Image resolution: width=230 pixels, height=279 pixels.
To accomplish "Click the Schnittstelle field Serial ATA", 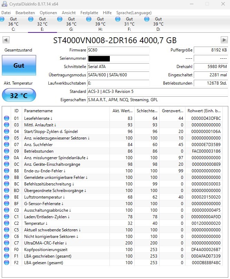I will pos(118,67).
